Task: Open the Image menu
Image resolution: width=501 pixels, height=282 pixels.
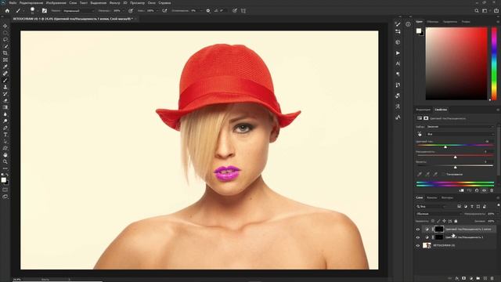Action: tap(56, 3)
